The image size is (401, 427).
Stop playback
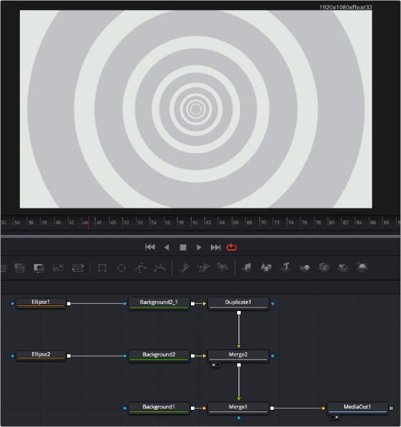click(183, 247)
